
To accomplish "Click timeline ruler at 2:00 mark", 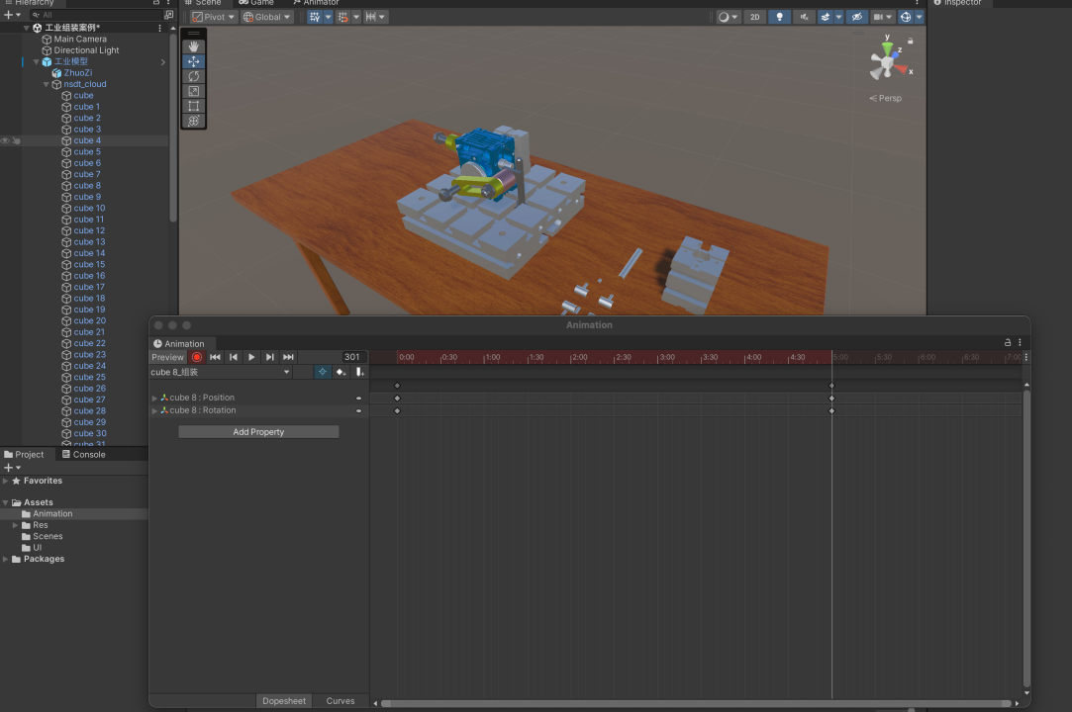I will pyautogui.click(x=572, y=357).
